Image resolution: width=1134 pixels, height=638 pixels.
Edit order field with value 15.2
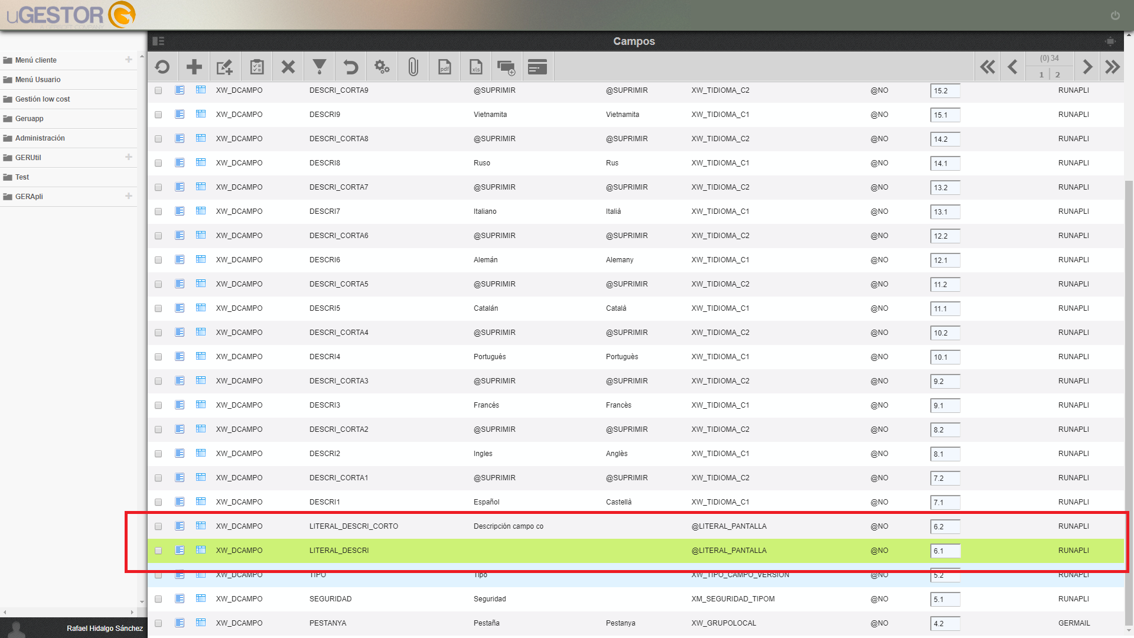(x=945, y=91)
